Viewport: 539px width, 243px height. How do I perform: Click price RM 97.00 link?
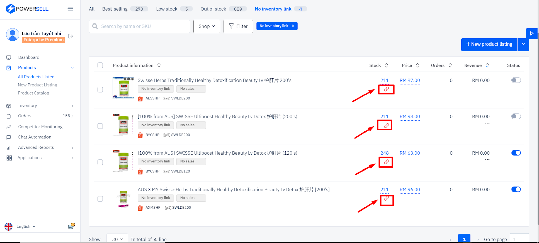[410, 80]
